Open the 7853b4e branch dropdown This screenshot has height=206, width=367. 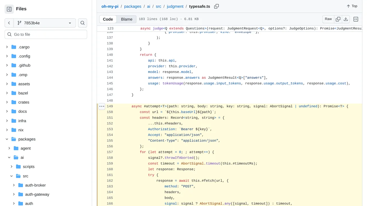pos(44,23)
